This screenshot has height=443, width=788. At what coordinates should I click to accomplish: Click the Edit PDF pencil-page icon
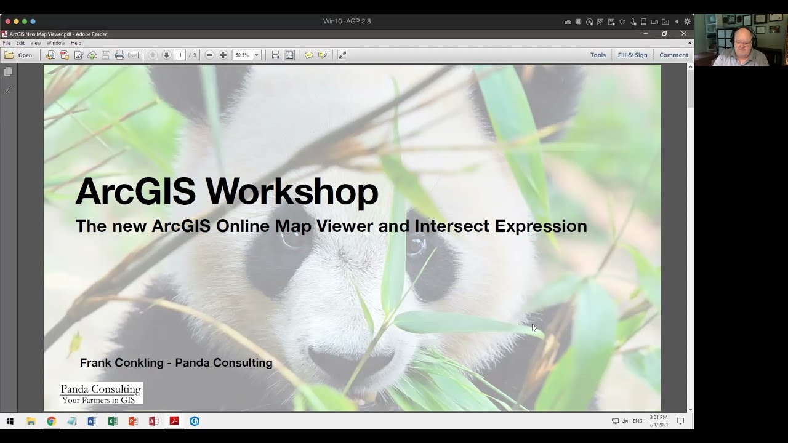coord(79,55)
